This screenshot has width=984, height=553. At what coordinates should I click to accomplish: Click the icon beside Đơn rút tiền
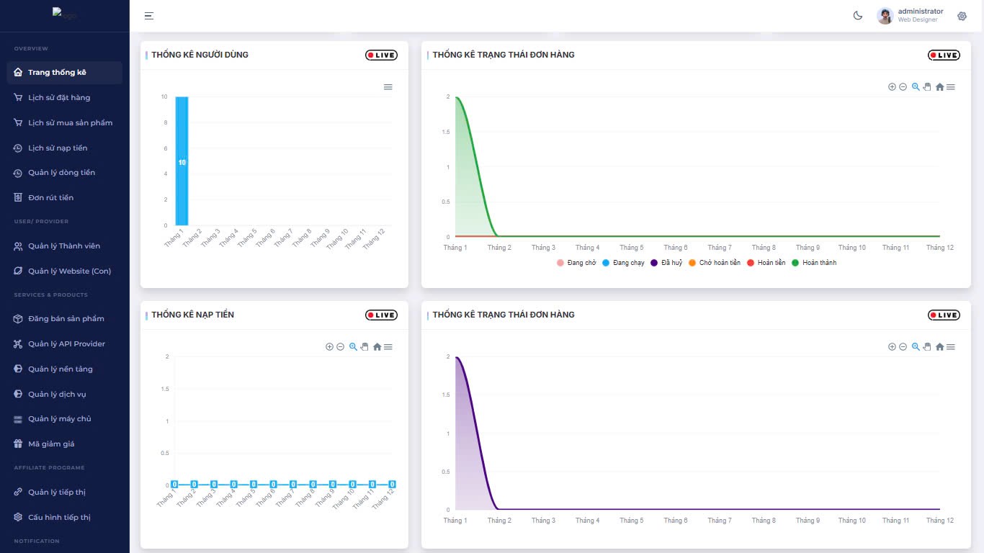pyautogui.click(x=19, y=197)
